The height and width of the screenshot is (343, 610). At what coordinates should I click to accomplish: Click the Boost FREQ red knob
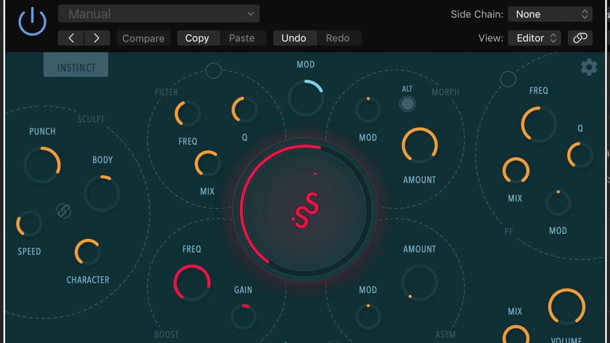click(x=192, y=282)
